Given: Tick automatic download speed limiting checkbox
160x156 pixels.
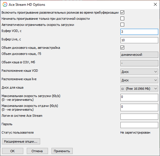Looking at the screenshot, I should point(122,25).
